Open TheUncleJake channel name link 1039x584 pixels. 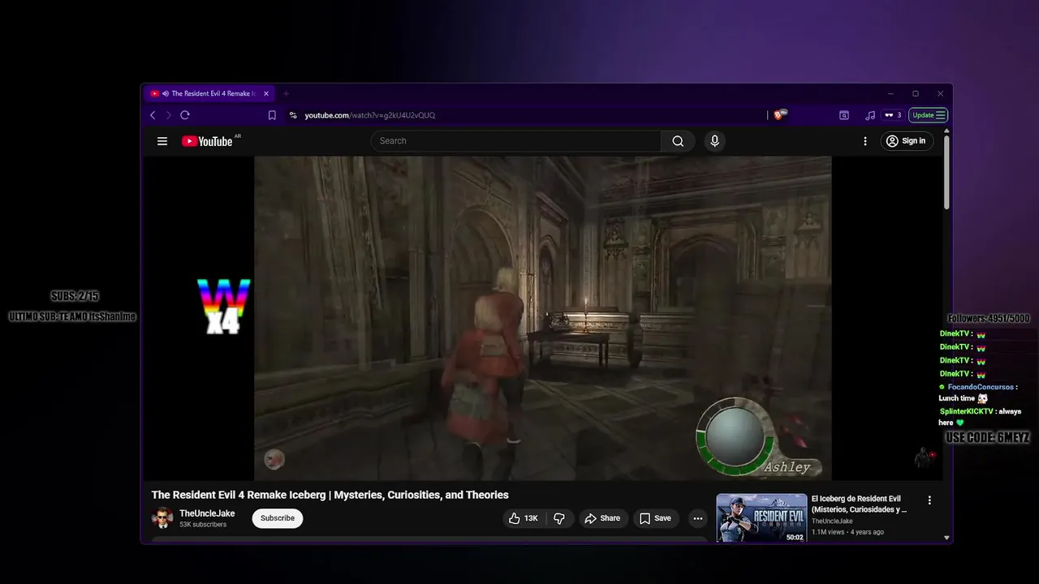point(207,513)
